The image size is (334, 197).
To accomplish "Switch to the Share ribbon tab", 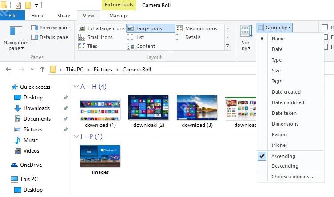I will click(x=64, y=16).
